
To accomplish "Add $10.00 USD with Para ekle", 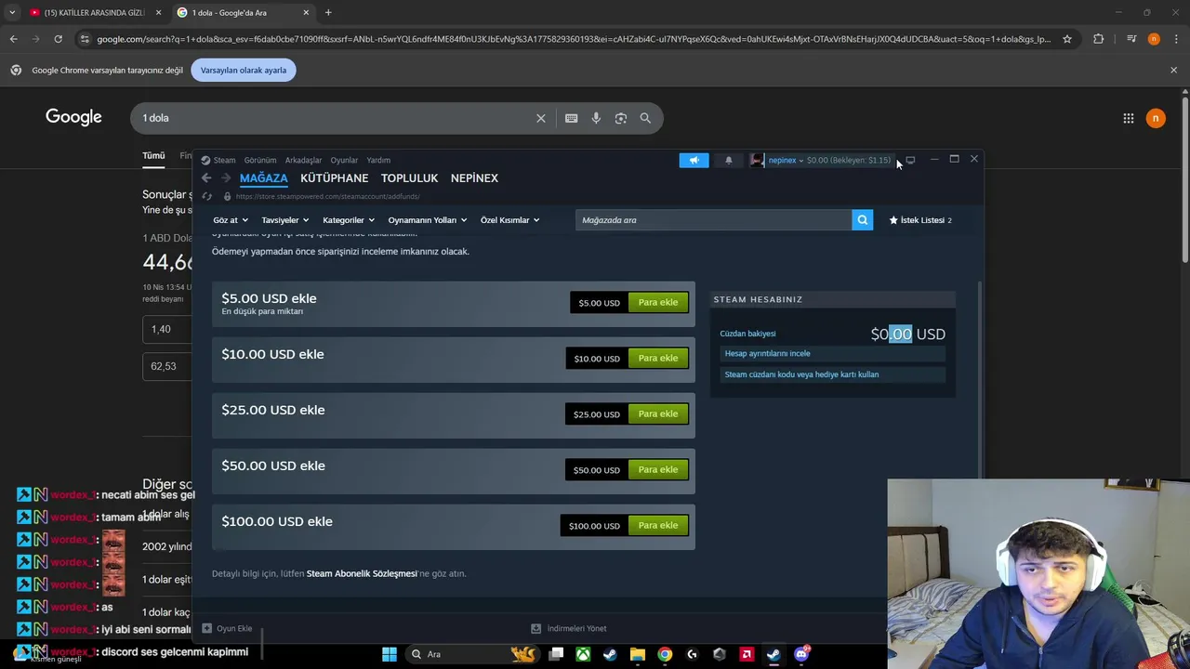I will (658, 358).
